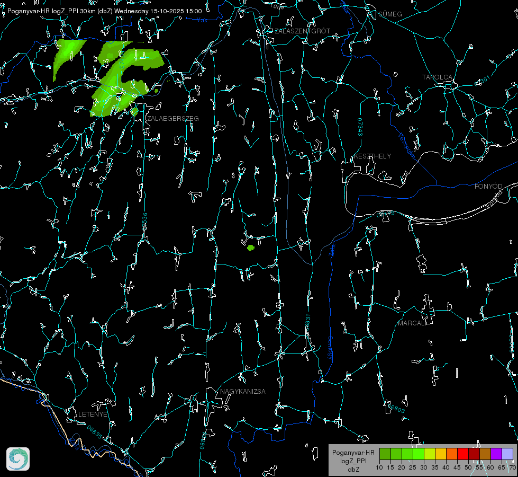Click the swirl logo icon
The height and width of the screenshot is (477, 518).
18,459
